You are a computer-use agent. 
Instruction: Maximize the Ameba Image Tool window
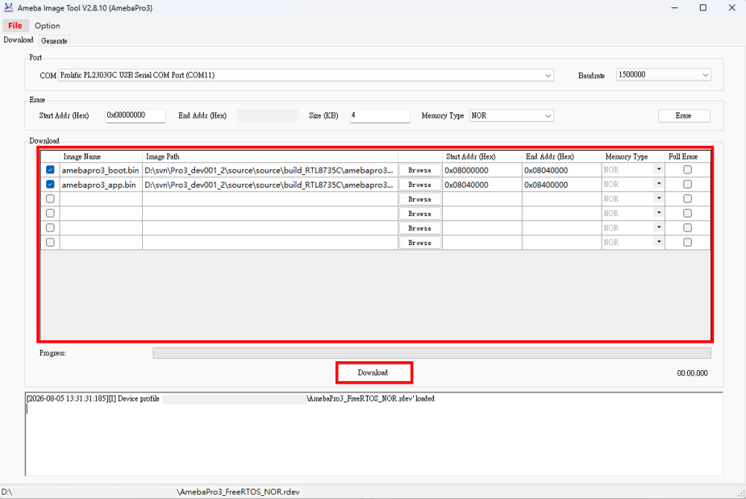703,8
